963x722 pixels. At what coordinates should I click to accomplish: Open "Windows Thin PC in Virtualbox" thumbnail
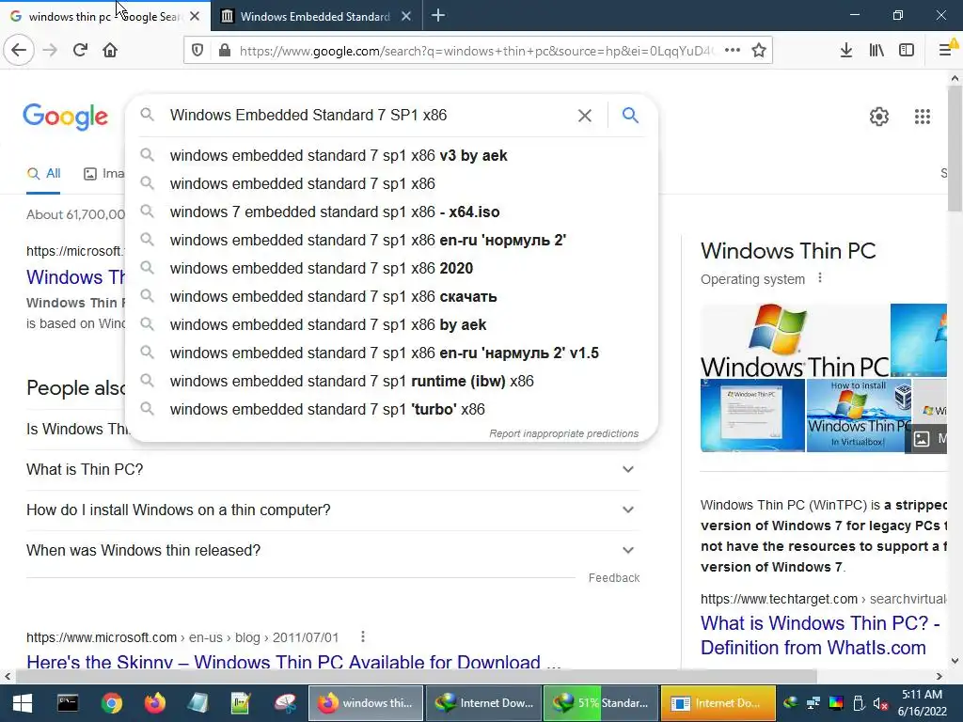click(859, 416)
